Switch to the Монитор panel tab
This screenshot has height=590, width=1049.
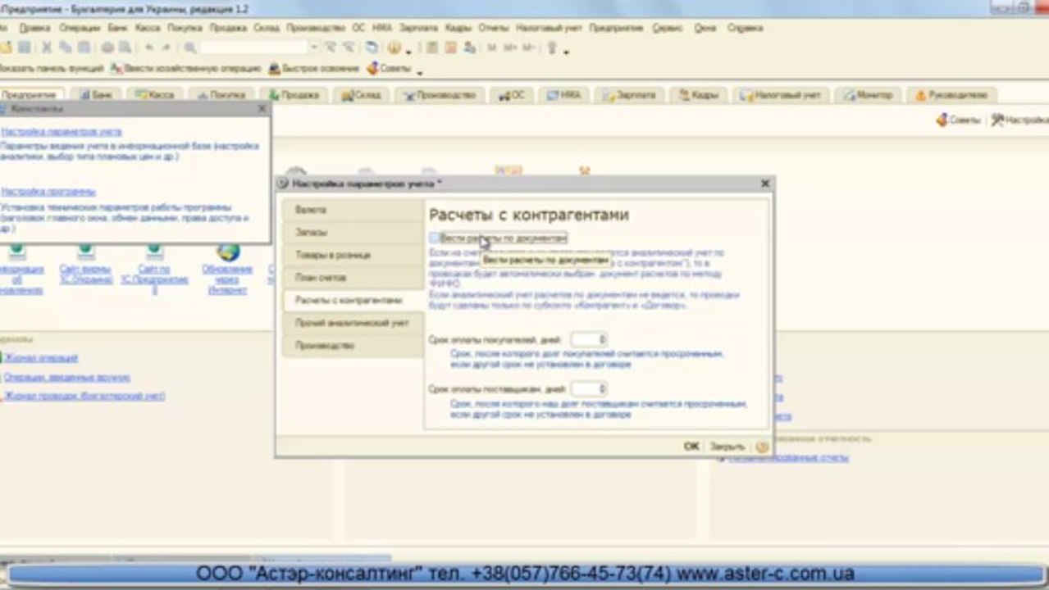pyautogui.click(x=868, y=95)
